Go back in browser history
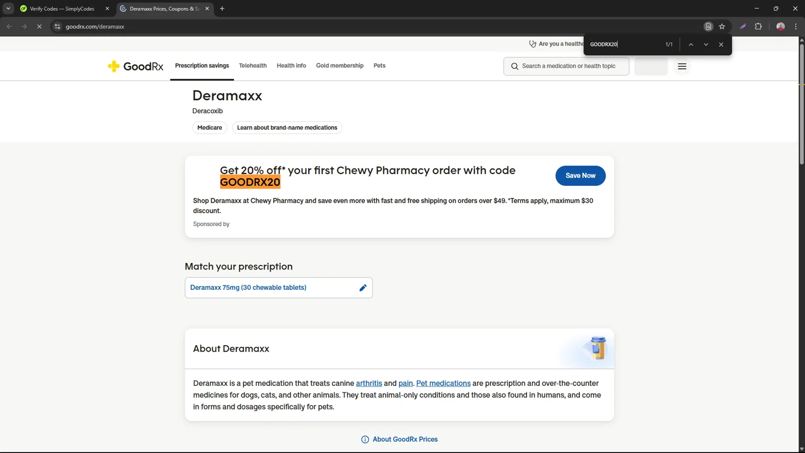This screenshot has width=805, height=453. (x=9, y=26)
